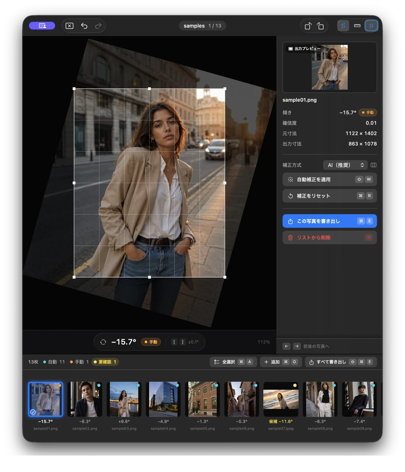Click top-left crop corner handle

[74, 89]
